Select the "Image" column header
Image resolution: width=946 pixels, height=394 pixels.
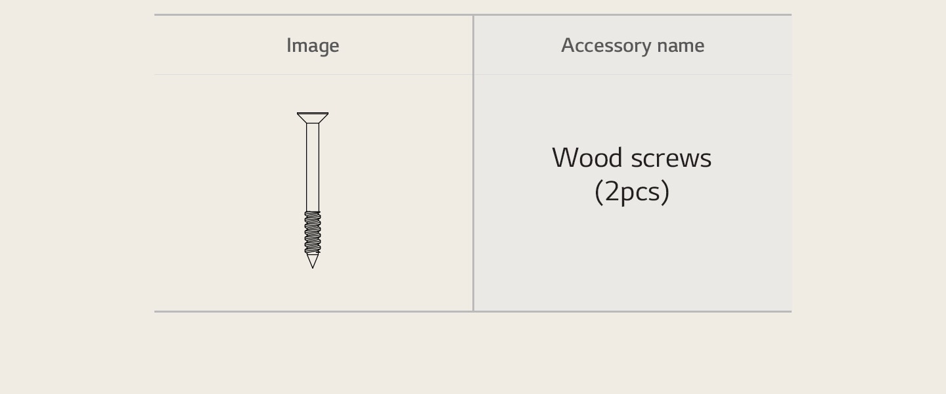coord(313,45)
